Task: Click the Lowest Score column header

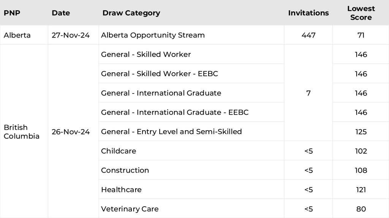Action: pyautogui.click(x=361, y=13)
